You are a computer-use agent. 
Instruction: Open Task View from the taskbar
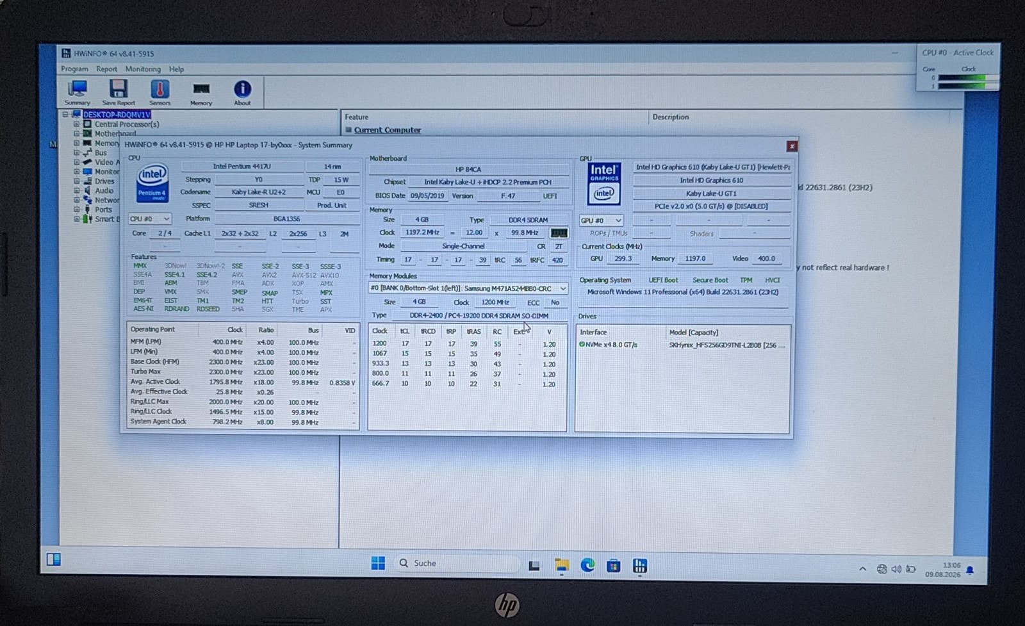point(534,565)
